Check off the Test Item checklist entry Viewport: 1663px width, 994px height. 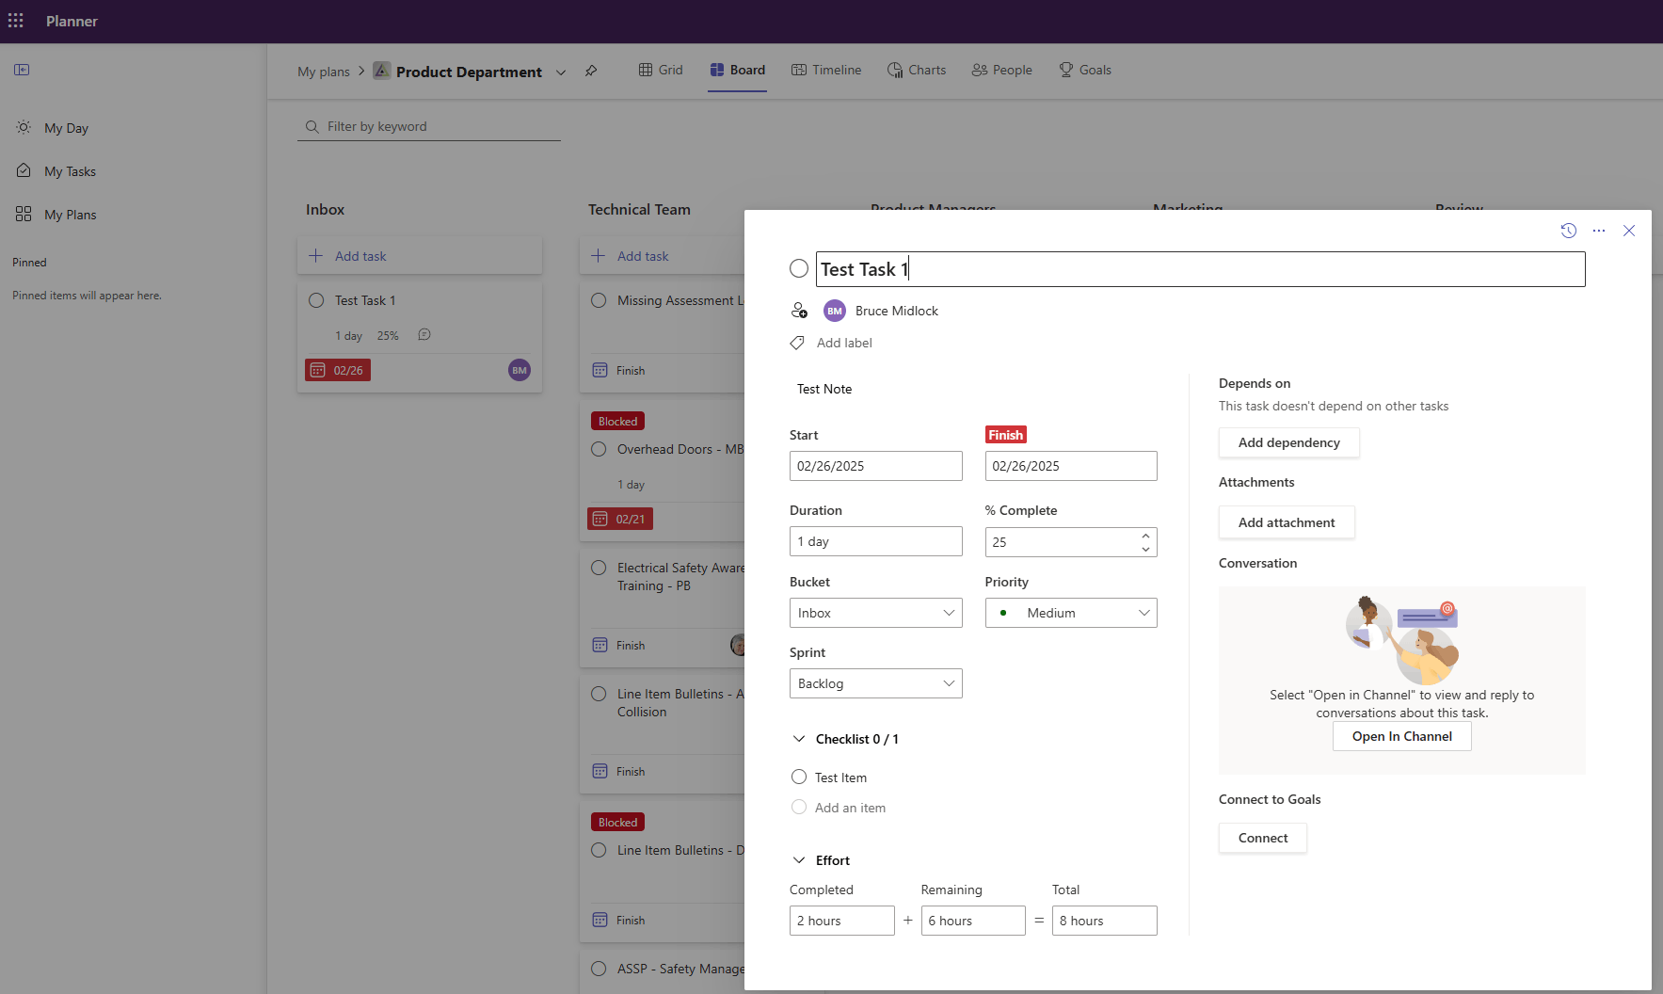pyautogui.click(x=798, y=777)
